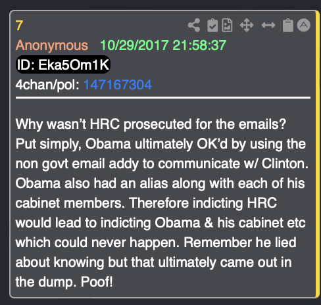This screenshot has width=321, height=305.
Task: Click the line asking why HRC wasn't prosecuted
Action: tap(151, 124)
